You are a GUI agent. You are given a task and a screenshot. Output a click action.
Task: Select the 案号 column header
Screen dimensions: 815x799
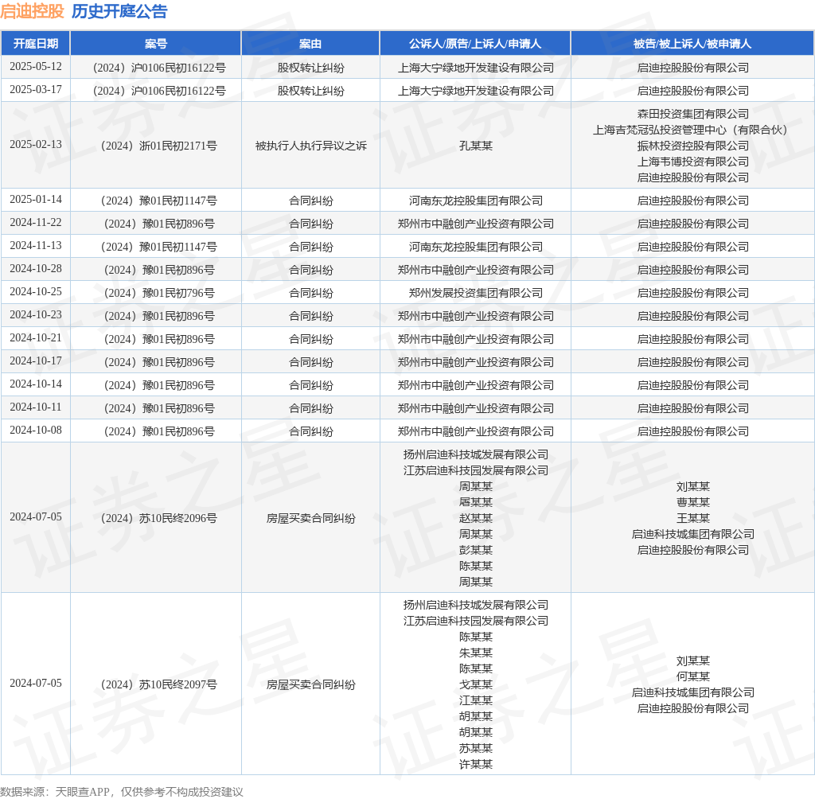click(155, 44)
